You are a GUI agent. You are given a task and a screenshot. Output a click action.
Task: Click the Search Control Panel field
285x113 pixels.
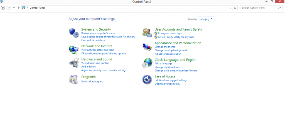pos(261,8)
